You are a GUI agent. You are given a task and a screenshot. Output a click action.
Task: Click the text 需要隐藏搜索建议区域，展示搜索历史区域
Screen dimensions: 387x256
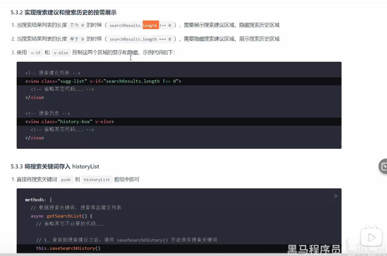(232, 39)
